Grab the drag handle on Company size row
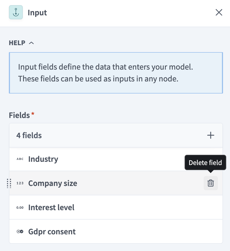Image resolution: width=230 pixels, height=251 pixels. (x=9, y=184)
